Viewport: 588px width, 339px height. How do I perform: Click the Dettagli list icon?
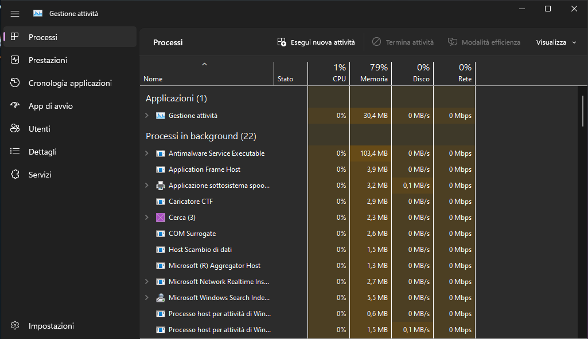coord(15,151)
